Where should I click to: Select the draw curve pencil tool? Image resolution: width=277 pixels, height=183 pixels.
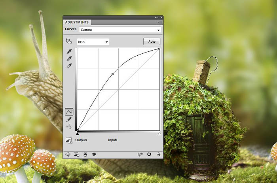pos(69,119)
